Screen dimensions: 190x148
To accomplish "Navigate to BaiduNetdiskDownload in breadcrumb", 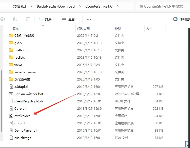I will click(x=56, y=6).
